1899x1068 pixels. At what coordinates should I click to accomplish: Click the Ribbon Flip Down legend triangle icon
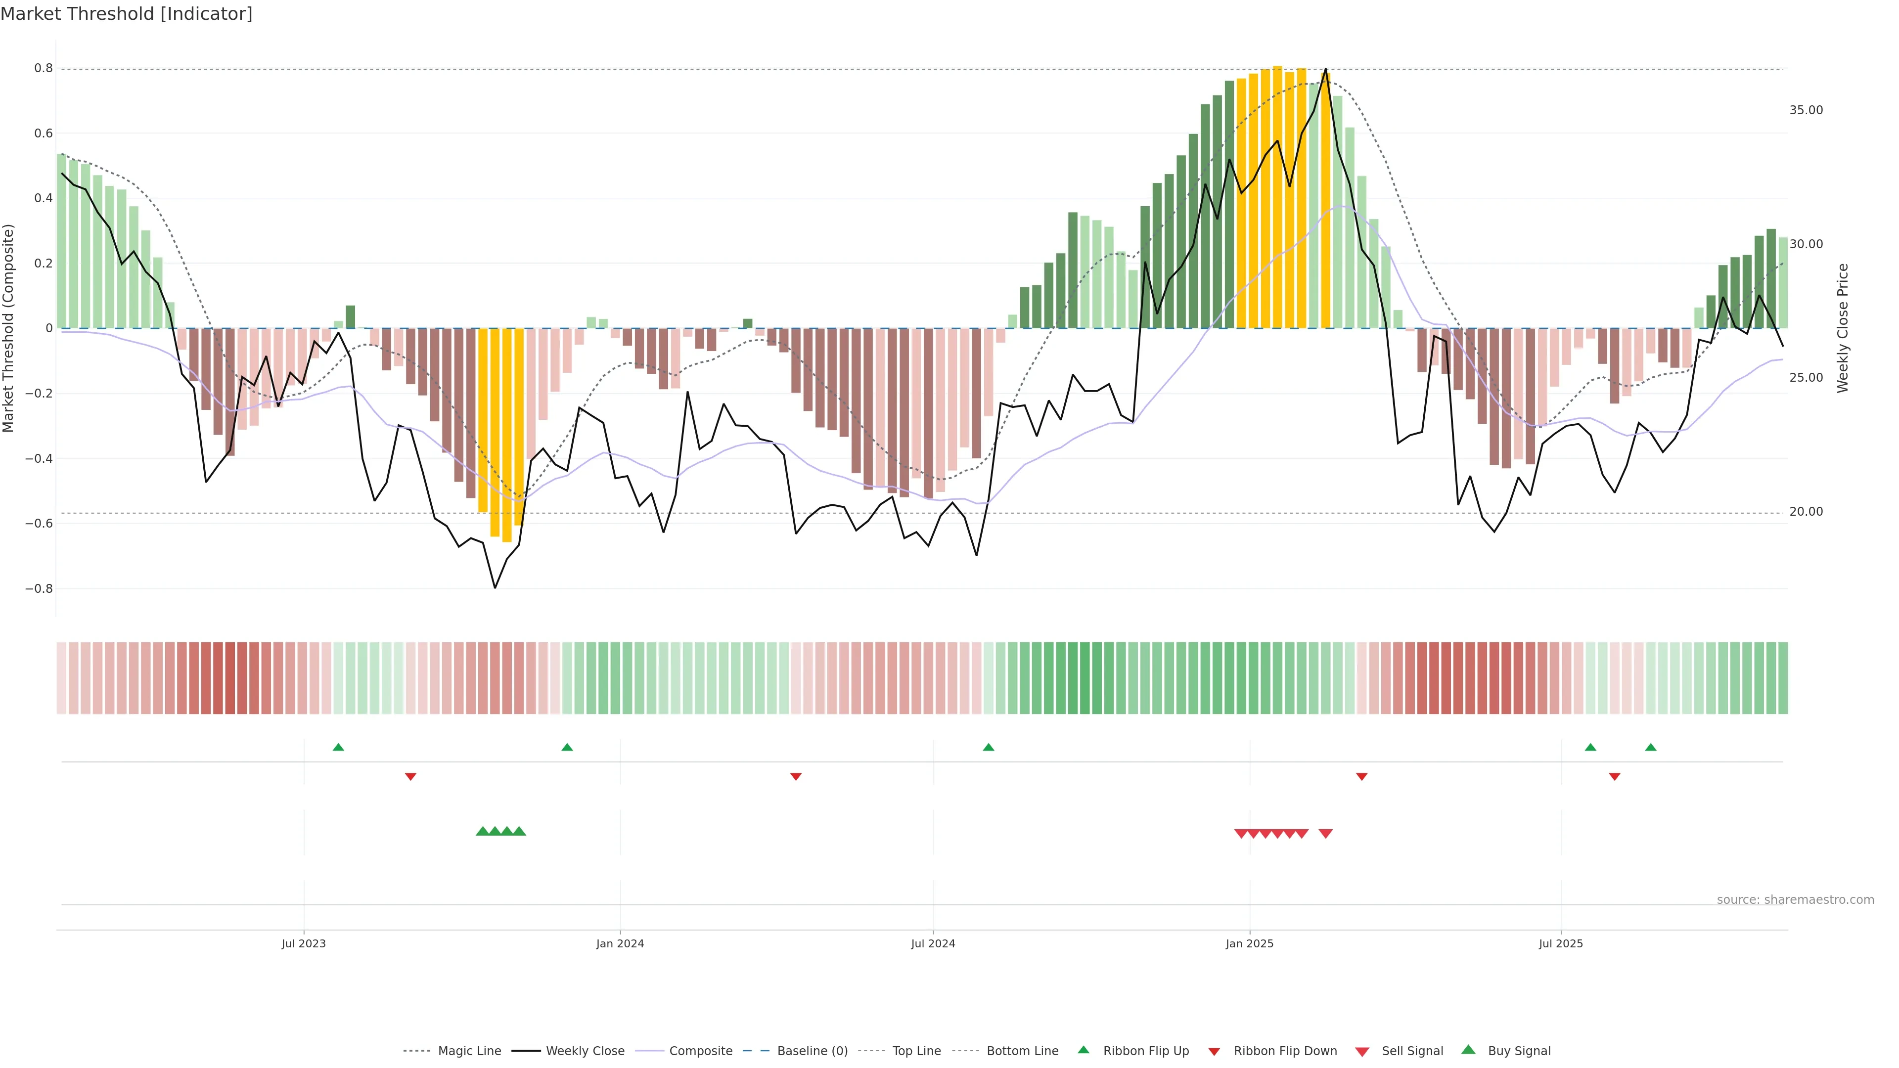(1214, 1051)
